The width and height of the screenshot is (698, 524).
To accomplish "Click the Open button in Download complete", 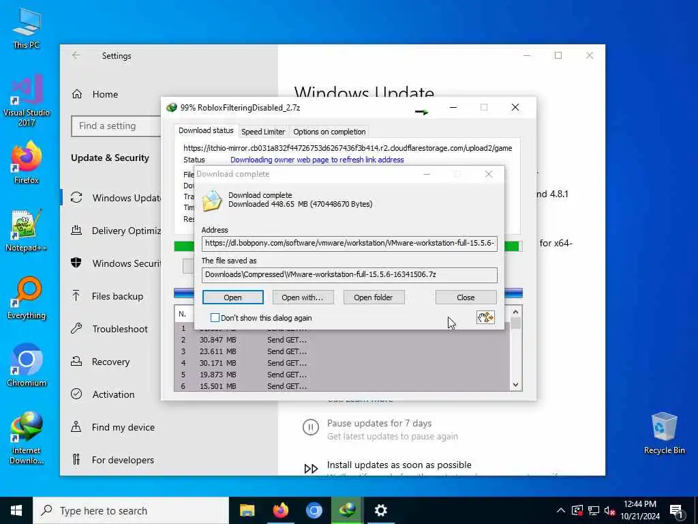I will (233, 297).
